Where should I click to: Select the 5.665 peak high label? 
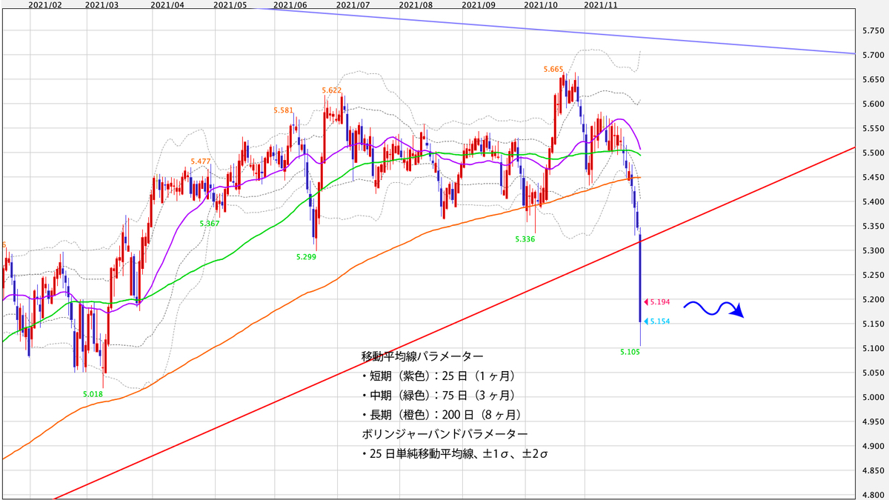[x=553, y=69]
